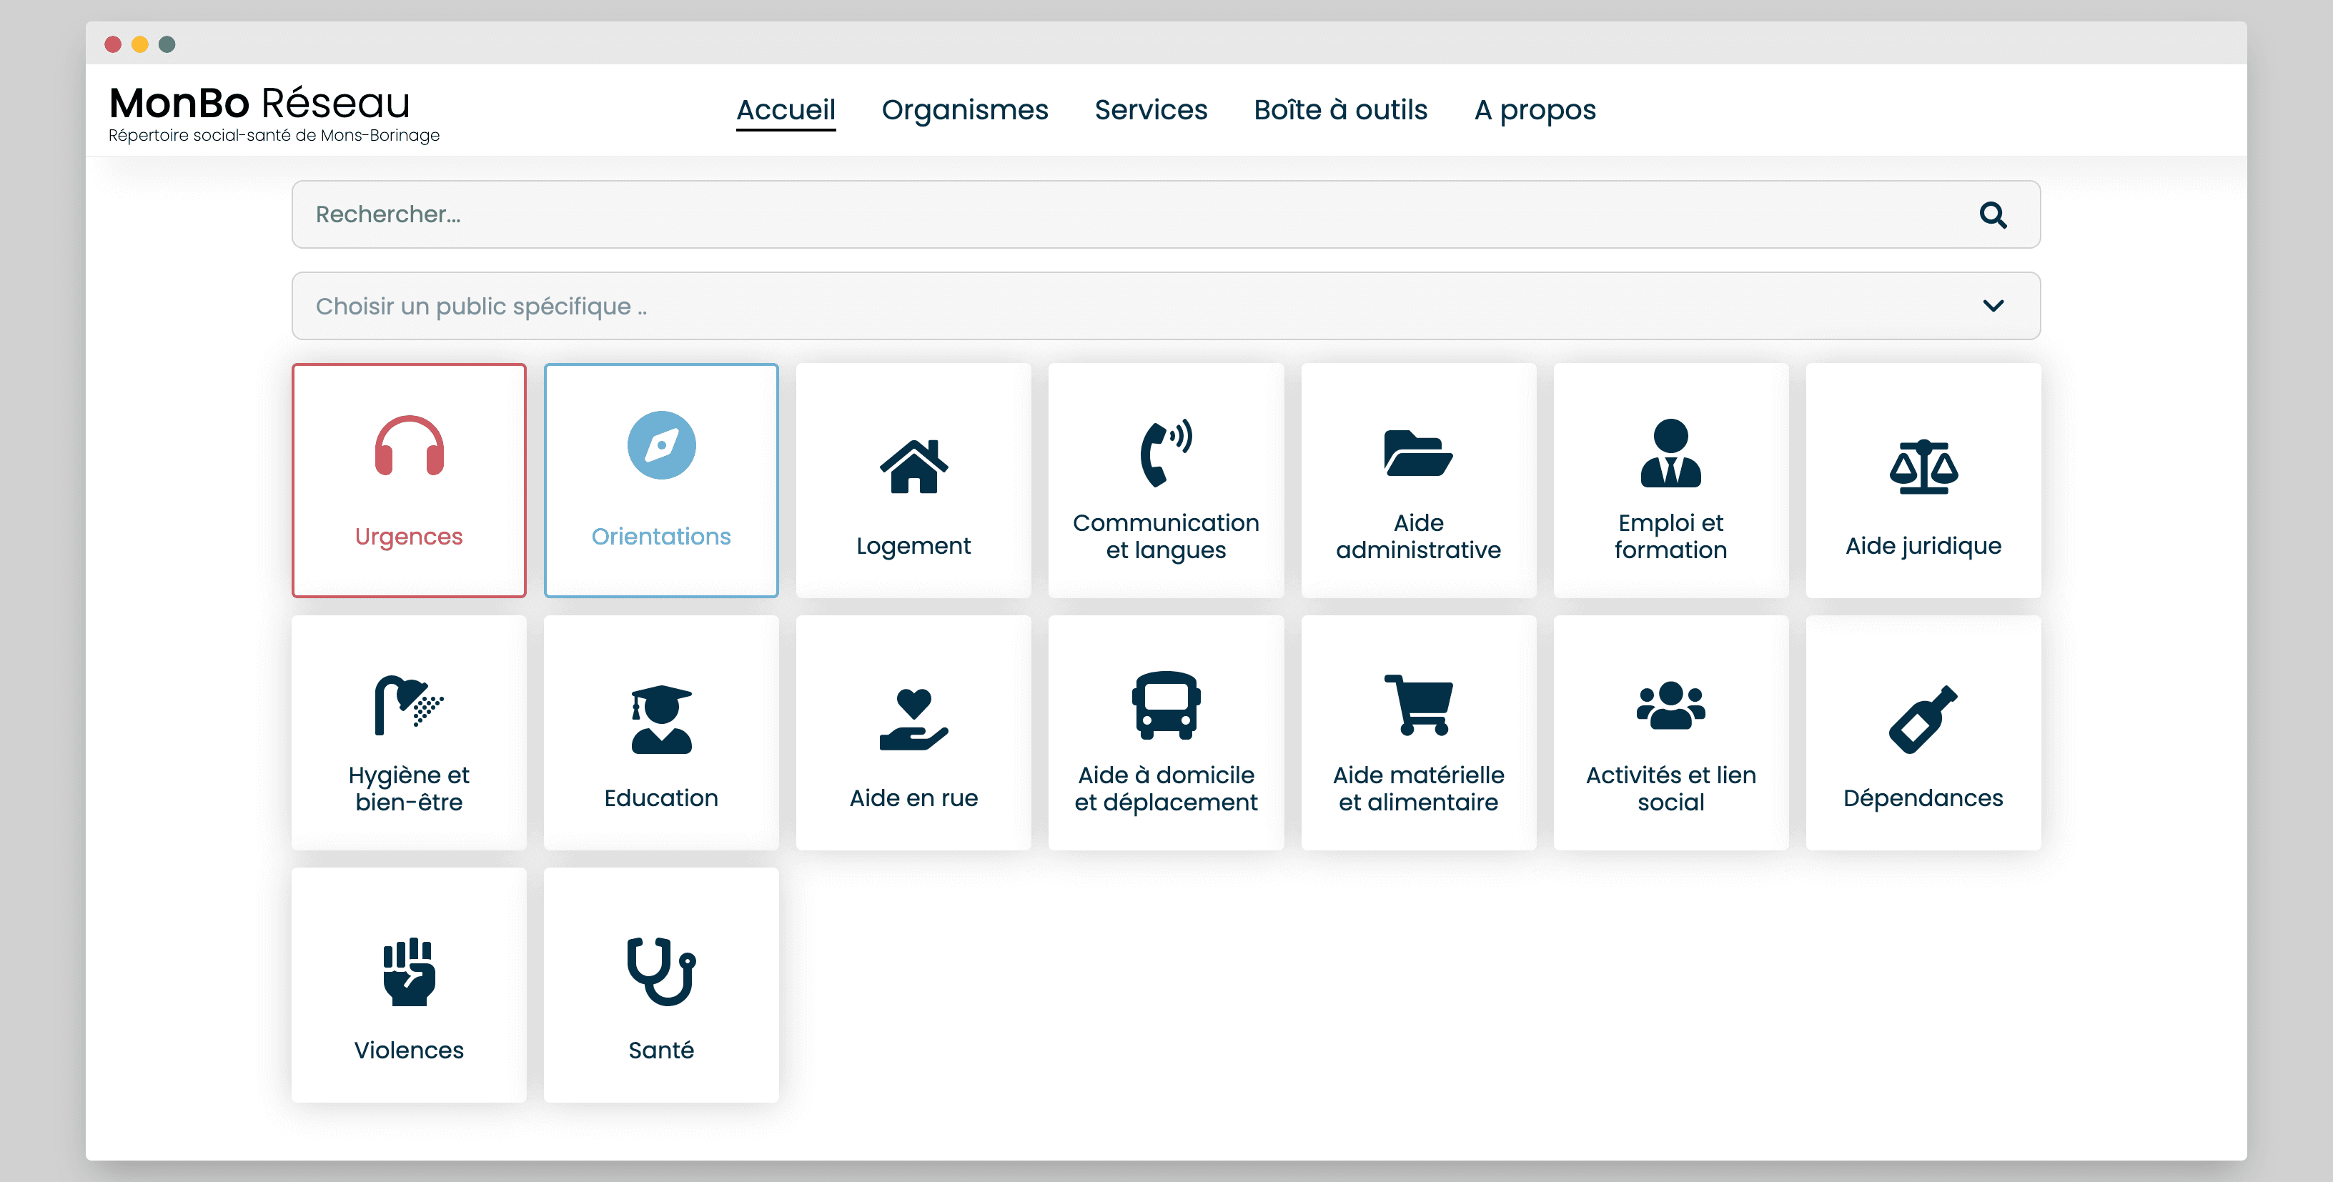
Task: Expand the public spécifique dropdown chevron
Action: pos(1993,306)
